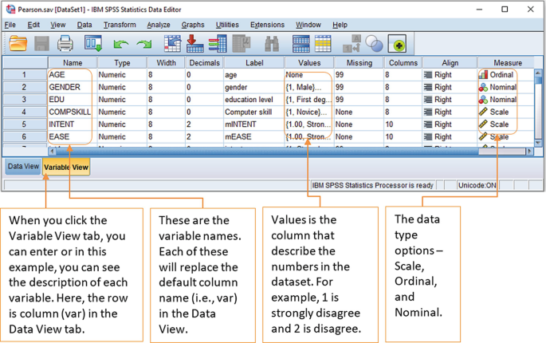Open the Analyze menu
The image size is (546, 343).
point(158,25)
